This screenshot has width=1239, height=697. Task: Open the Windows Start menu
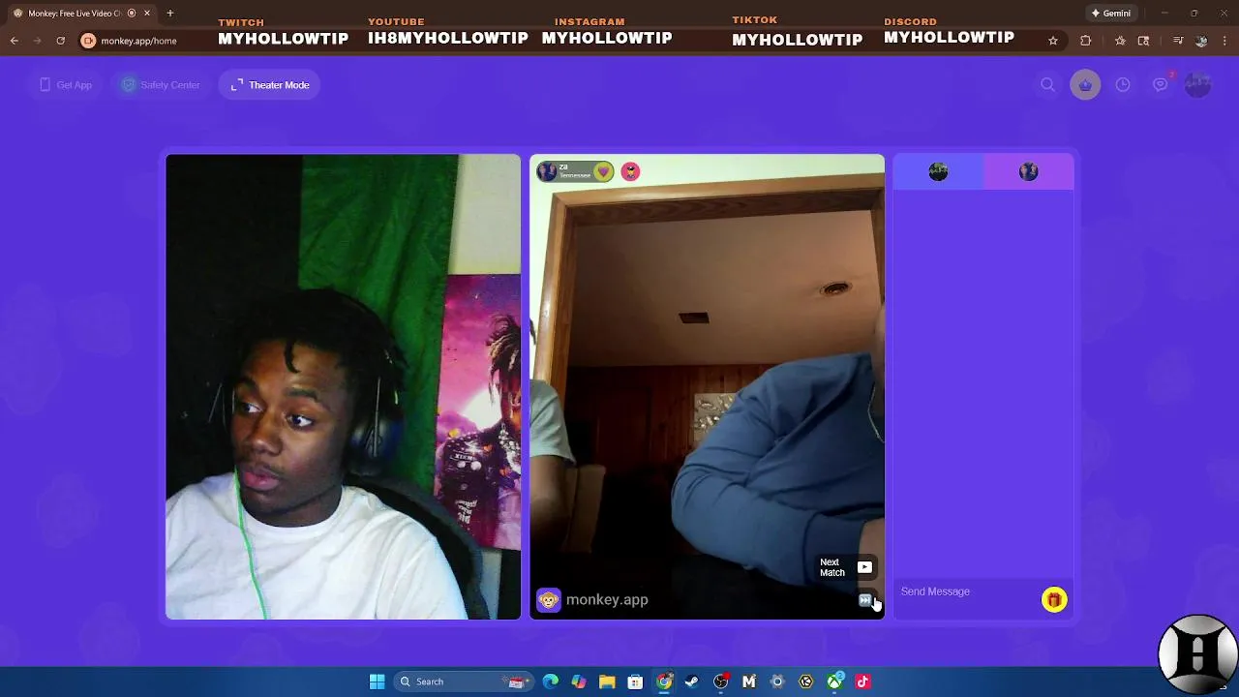(x=378, y=682)
